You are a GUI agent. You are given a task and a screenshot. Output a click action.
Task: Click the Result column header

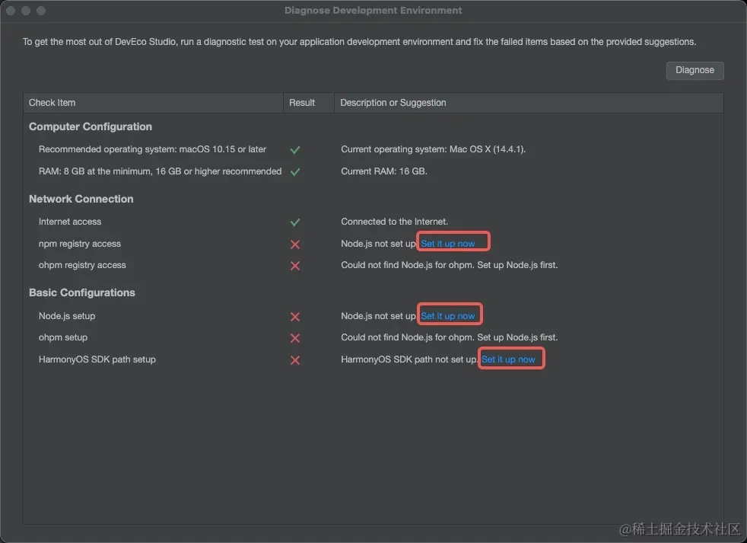302,103
